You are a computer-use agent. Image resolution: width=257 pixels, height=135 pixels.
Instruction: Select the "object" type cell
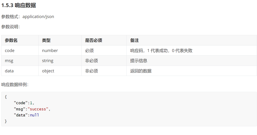(x=48, y=71)
